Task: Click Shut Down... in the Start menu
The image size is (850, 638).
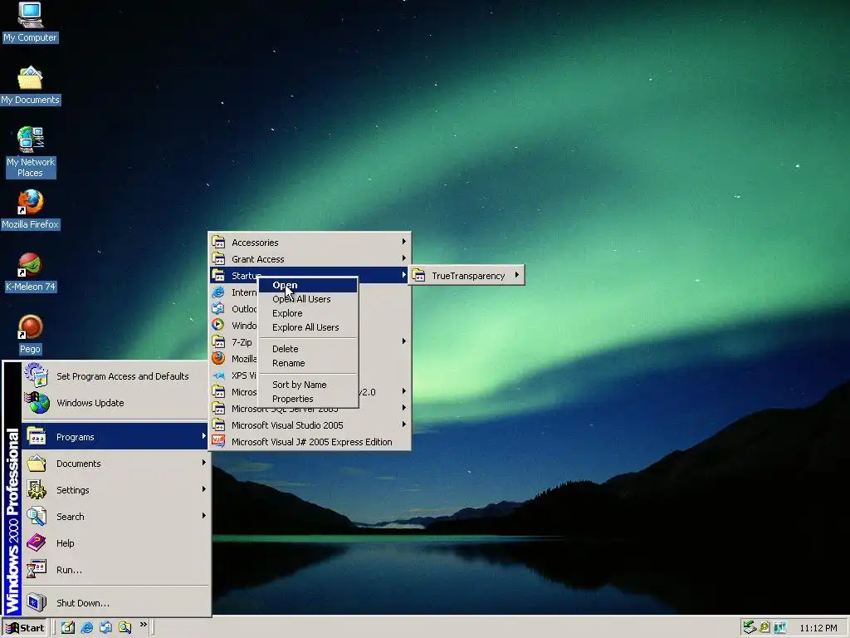Action: [115, 603]
